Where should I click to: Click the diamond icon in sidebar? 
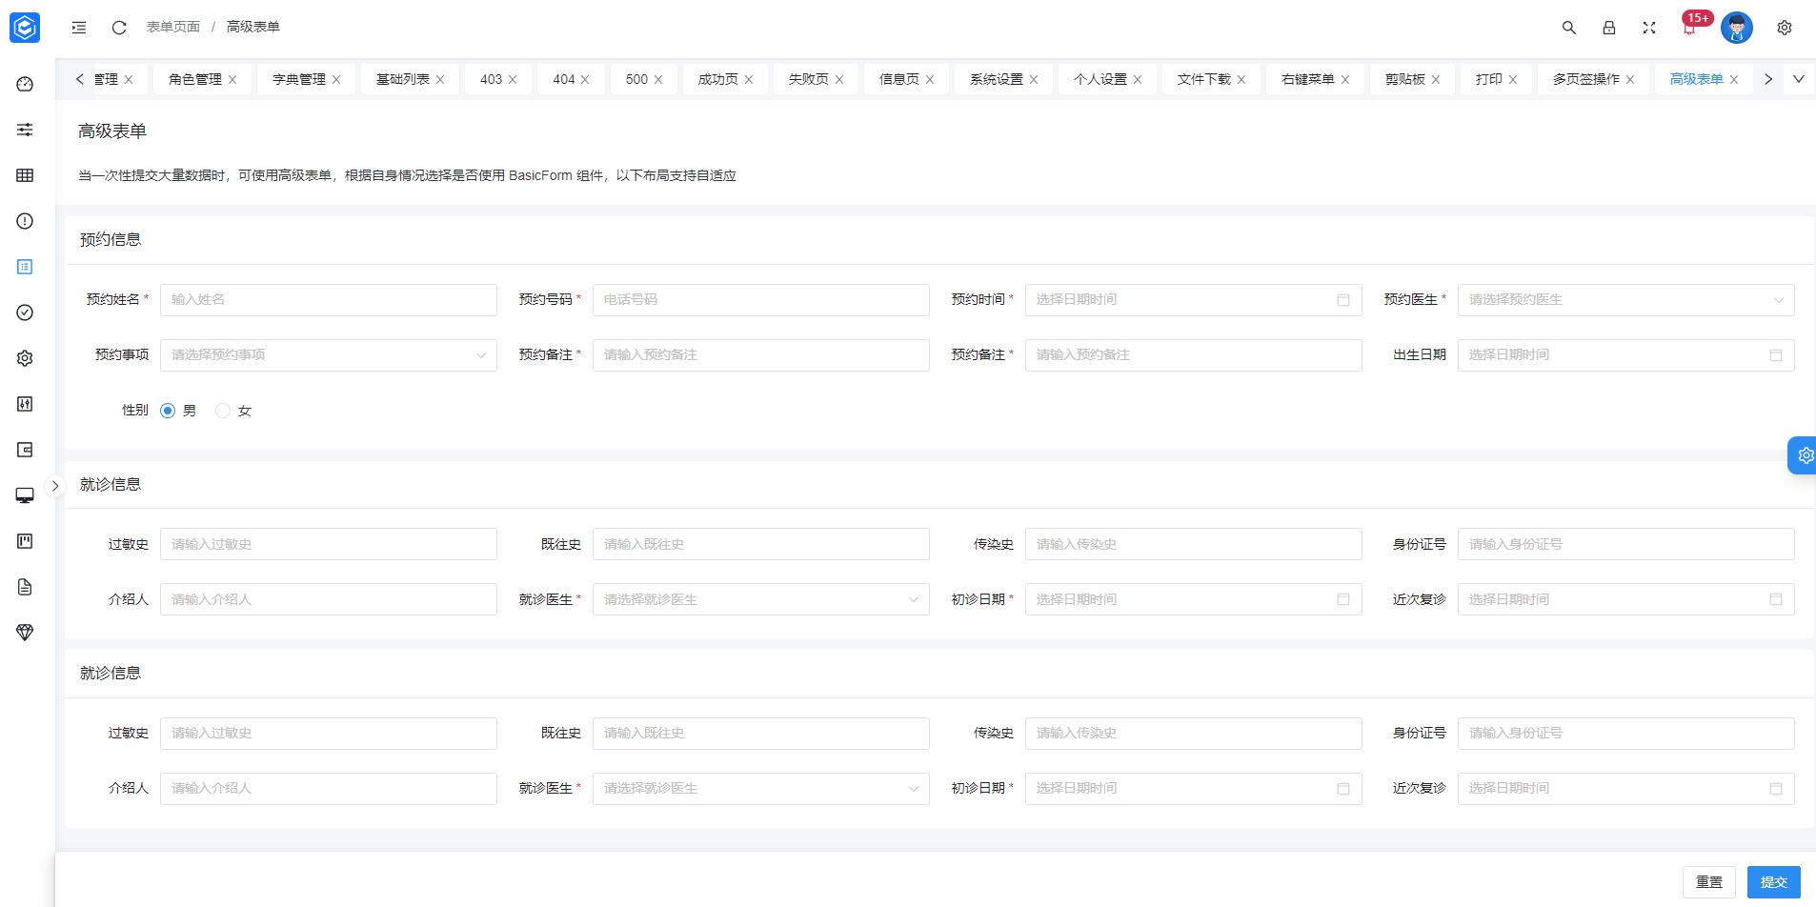click(26, 633)
